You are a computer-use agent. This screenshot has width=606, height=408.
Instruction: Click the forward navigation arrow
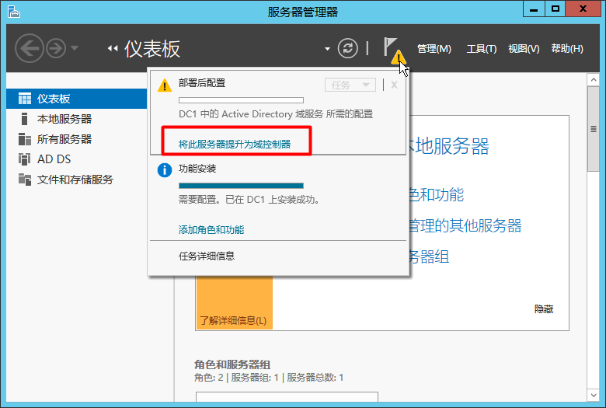click(56, 48)
